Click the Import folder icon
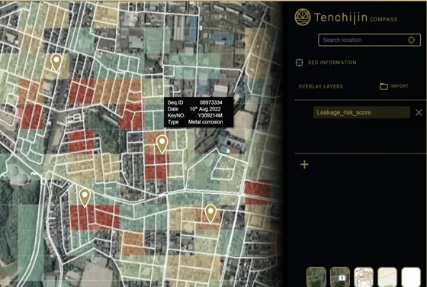This screenshot has width=427, height=287. [384, 86]
